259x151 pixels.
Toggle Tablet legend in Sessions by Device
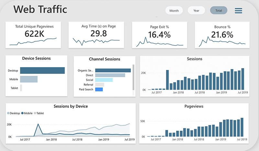tap(39, 113)
